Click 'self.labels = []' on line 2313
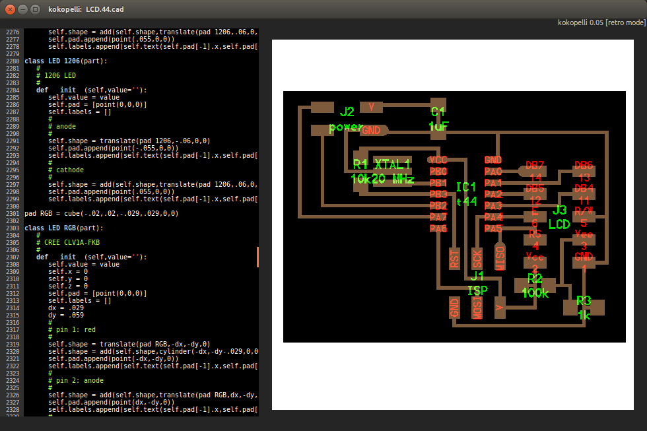 tap(80, 301)
